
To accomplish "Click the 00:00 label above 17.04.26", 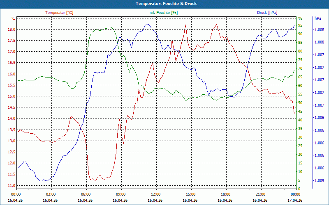I will coord(295,194).
